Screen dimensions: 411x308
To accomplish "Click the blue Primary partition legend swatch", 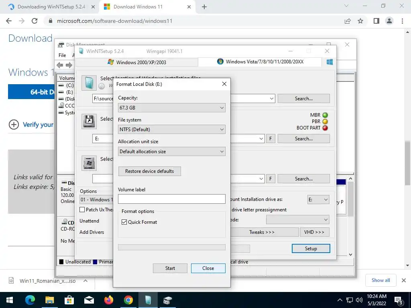I will pyautogui.click(x=95, y=262).
